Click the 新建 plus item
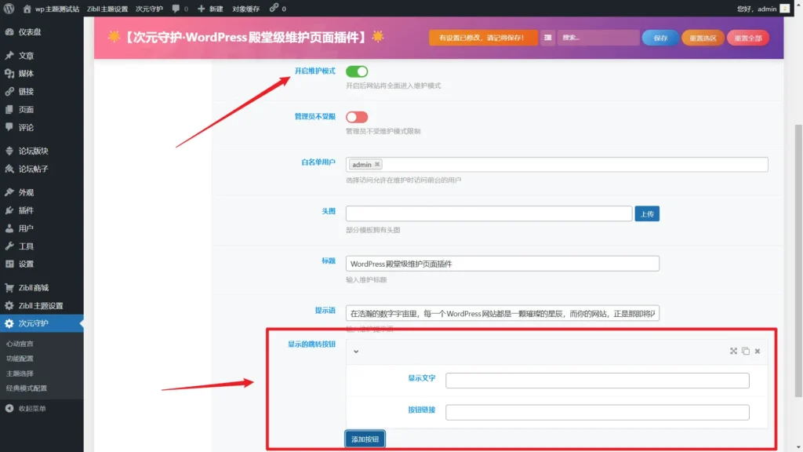Image resolution: width=803 pixels, height=452 pixels. [x=210, y=9]
